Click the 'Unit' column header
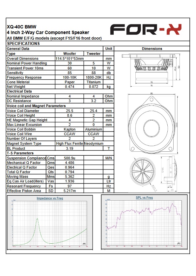Viewport: 196px width, 276px height. [x=109, y=49]
